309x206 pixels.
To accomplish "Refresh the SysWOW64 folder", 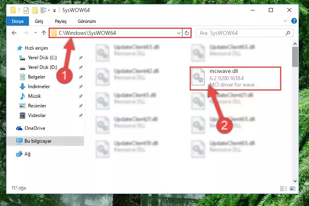I will click(187, 33).
